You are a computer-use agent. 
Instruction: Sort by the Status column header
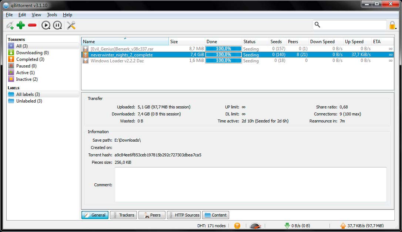[255, 41]
